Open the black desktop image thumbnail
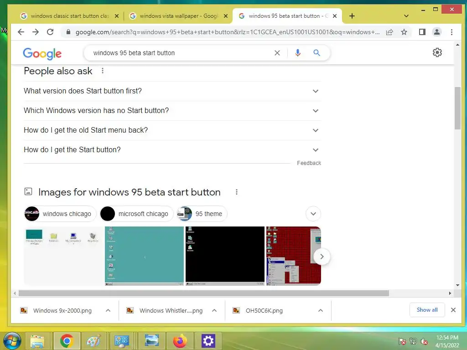This screenshot has width=467, height=350. (x=225, y=256)
